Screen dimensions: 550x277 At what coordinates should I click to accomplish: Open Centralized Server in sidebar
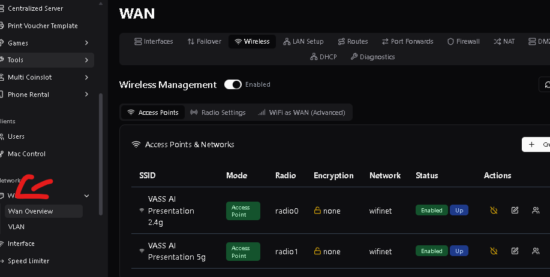coord(35,8)
